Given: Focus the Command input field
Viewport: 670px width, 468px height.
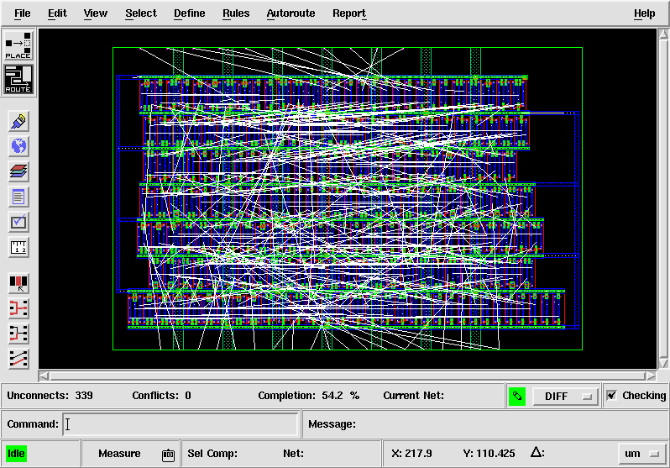Looking at the screenshot, I should tap(181, 424).
